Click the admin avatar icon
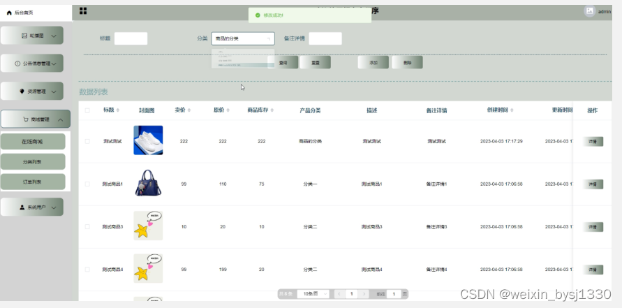622x308 pixels. click(x=589, y=11)
